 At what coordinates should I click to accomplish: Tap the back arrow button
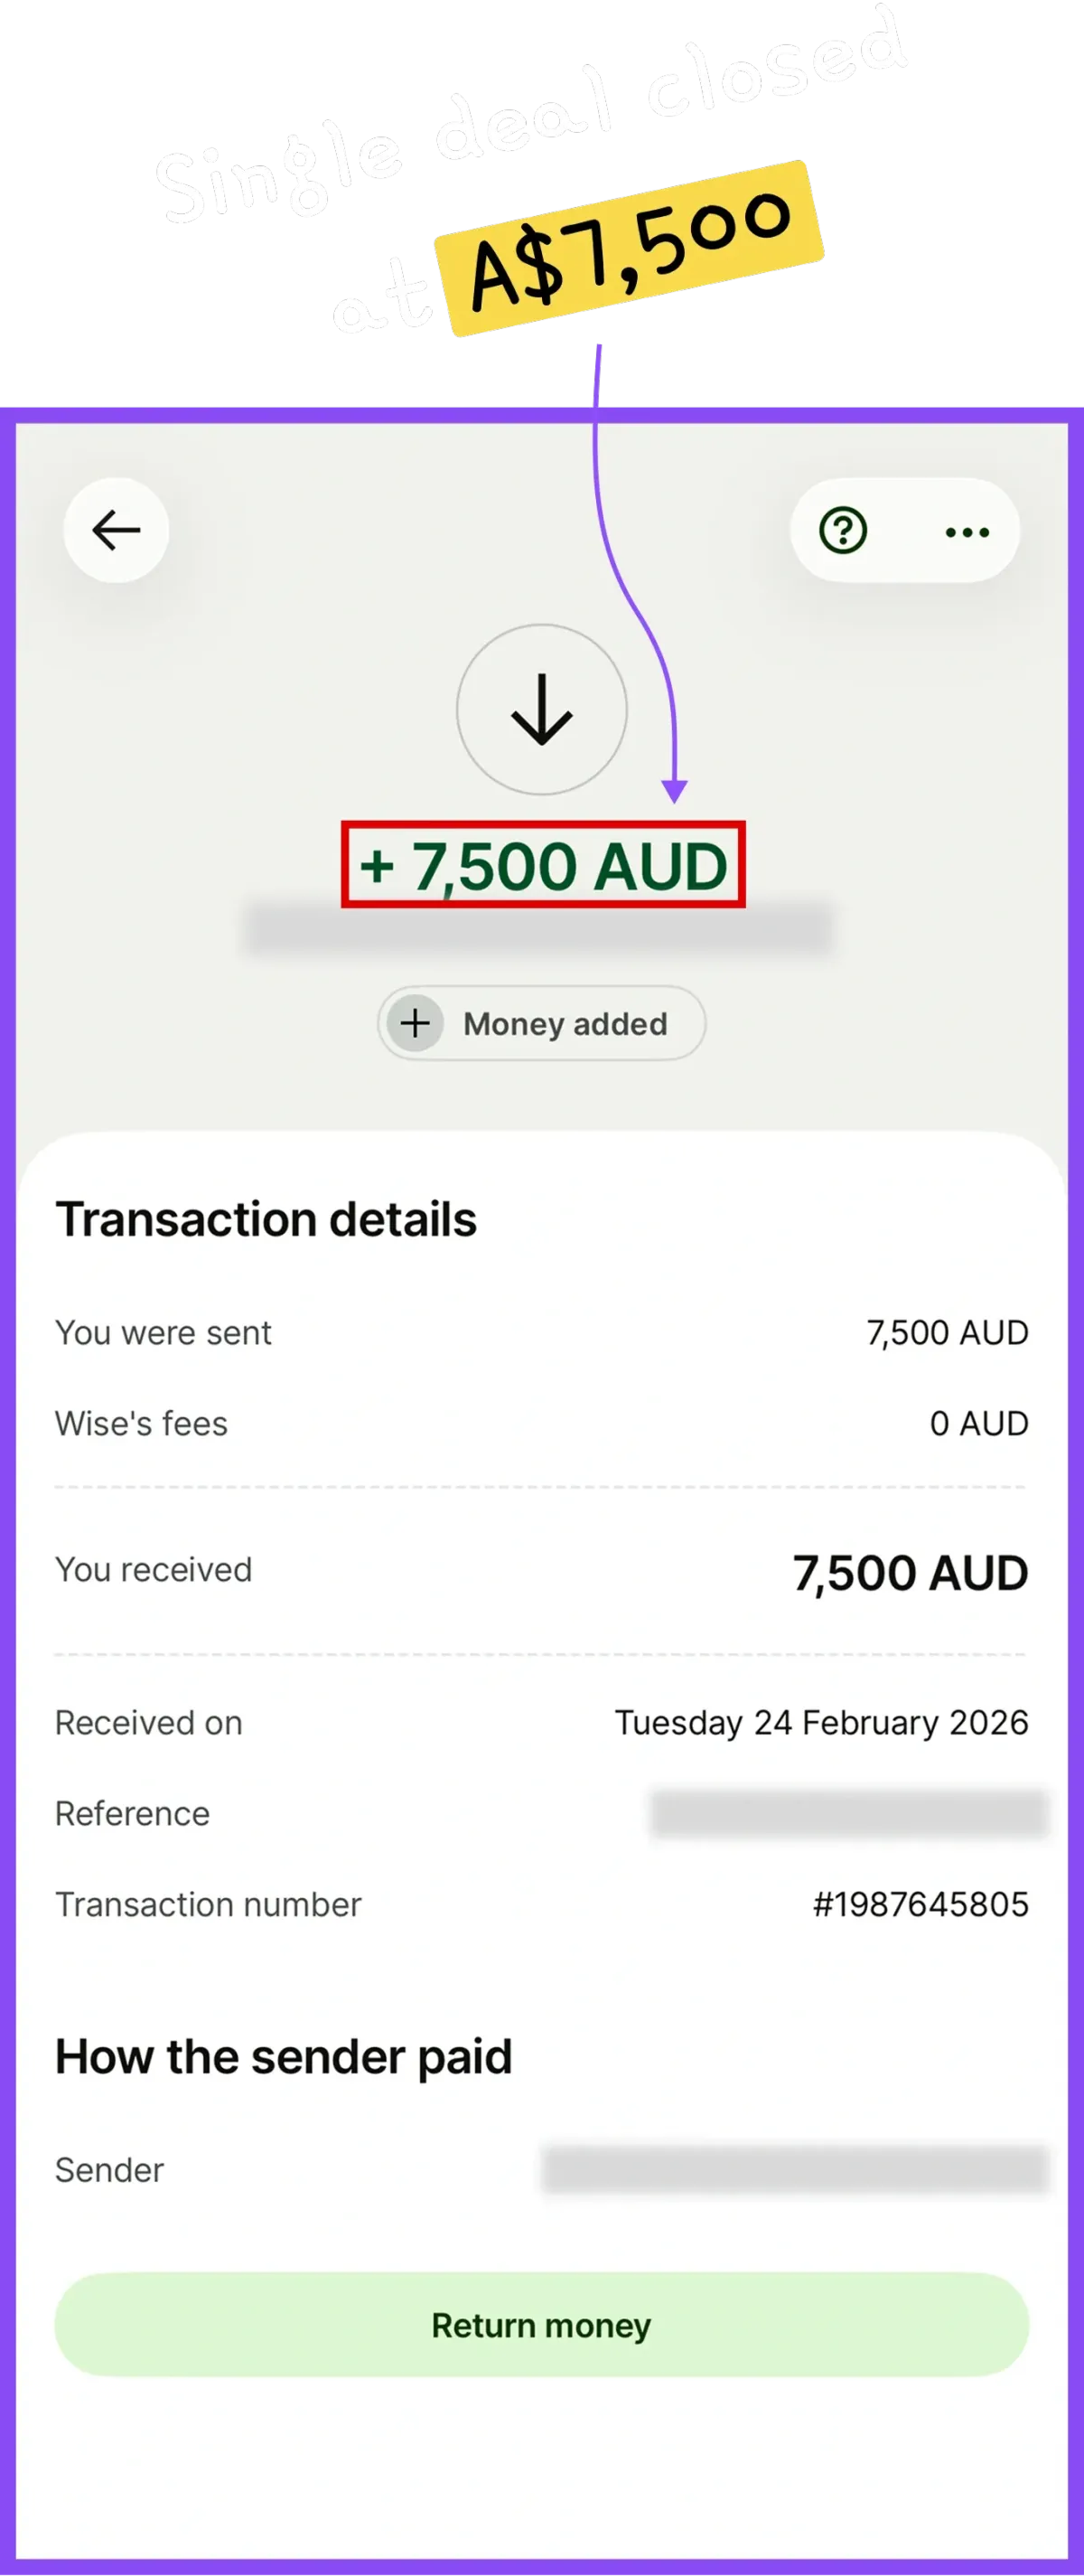[x=116, y=530]
